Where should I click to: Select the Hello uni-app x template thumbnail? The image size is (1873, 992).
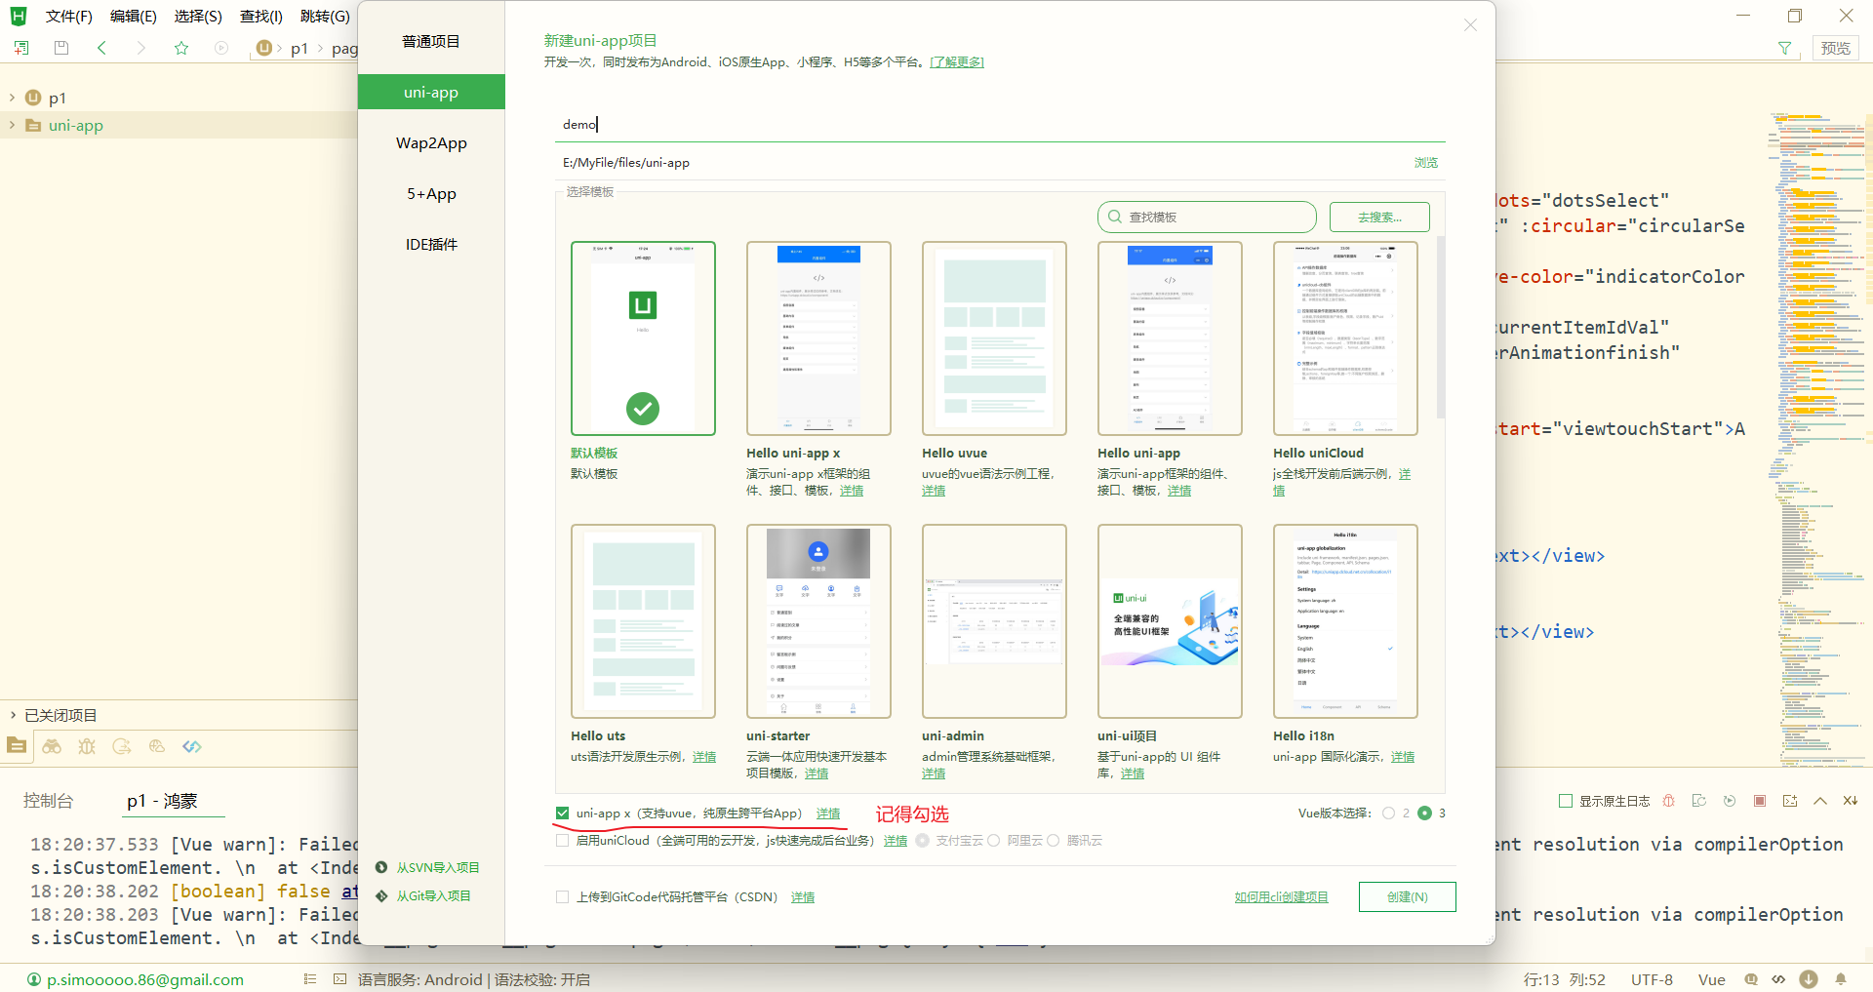[818, 338]
